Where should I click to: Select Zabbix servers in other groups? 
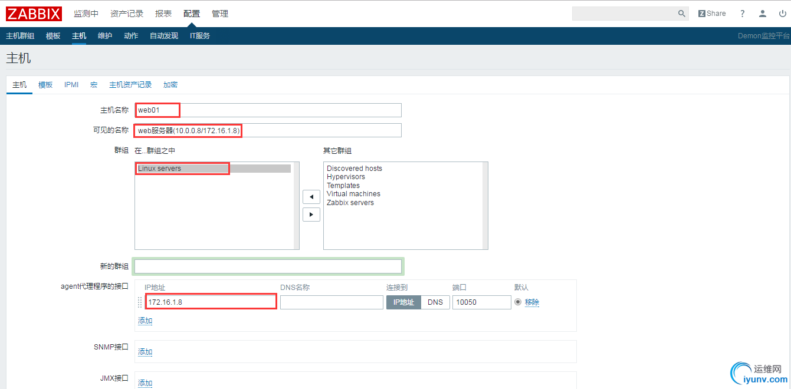(x=350, y=203)
